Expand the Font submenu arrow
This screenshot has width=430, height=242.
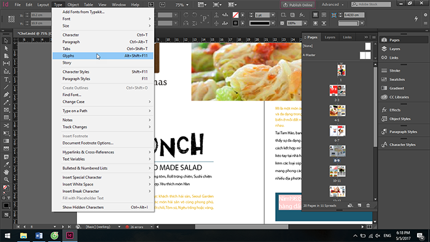coord(150,19)
